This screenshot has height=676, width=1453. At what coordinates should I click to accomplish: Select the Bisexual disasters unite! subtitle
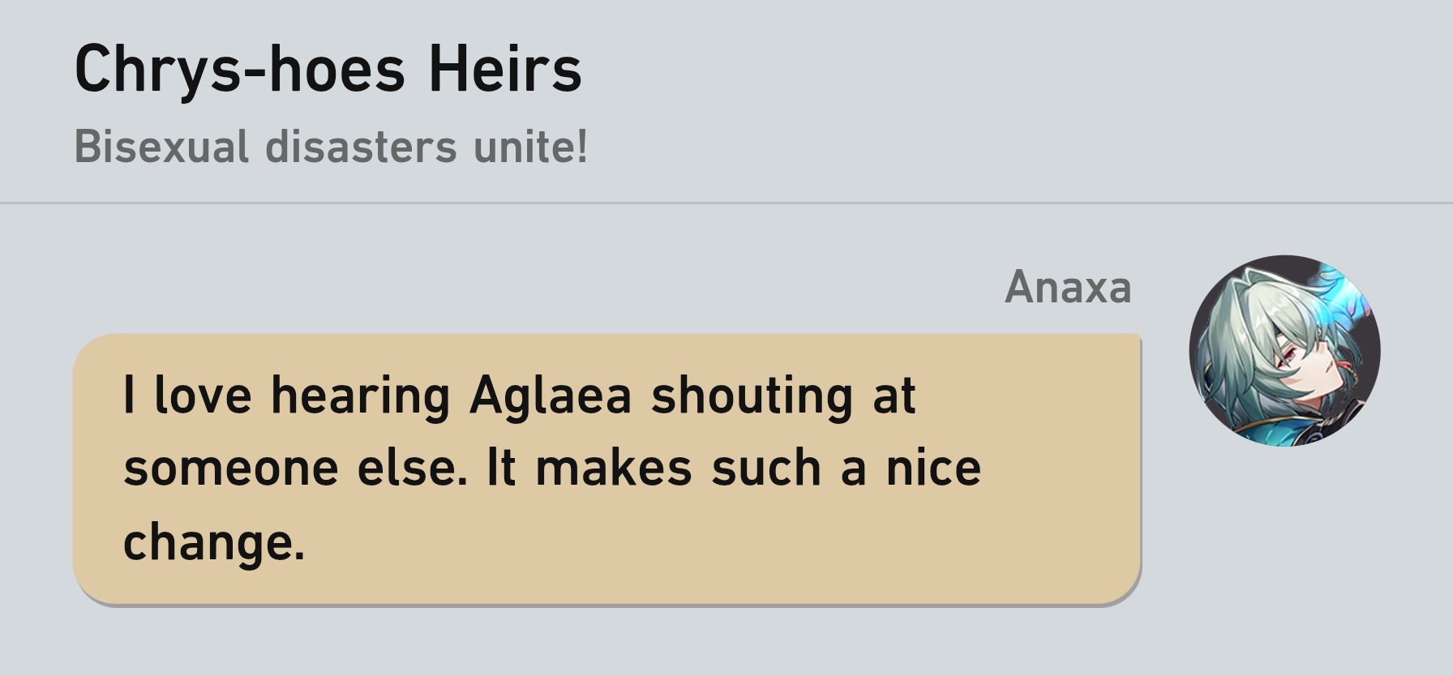(x=331, y=147)
